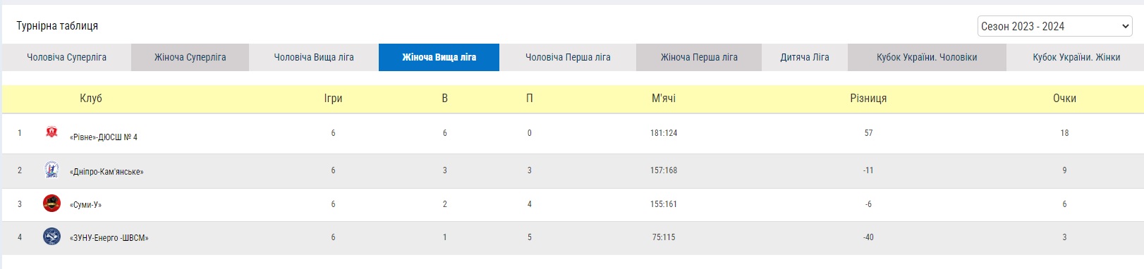Viewport: 1144px width, 269px height.
Task: Open Кубок України. Чоловіки tab
Action: point(927,57)
